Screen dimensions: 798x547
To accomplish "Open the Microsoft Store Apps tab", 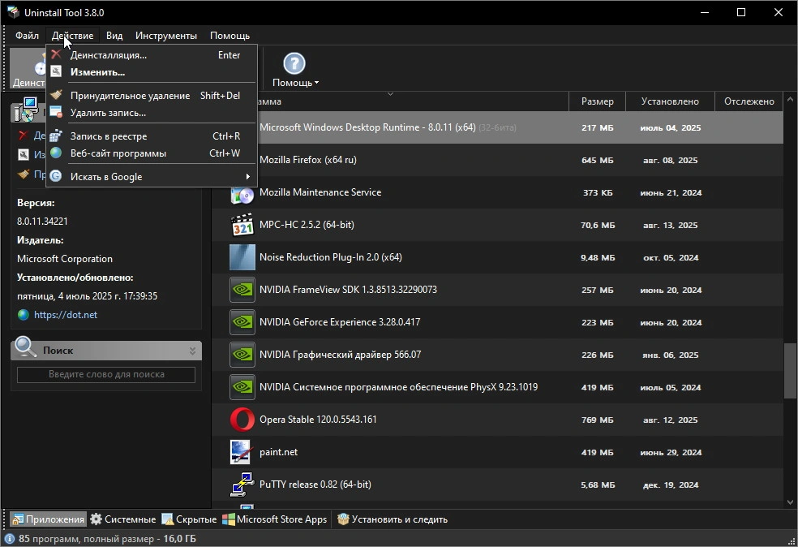I will pyautogui.click(x=275, y=519).
